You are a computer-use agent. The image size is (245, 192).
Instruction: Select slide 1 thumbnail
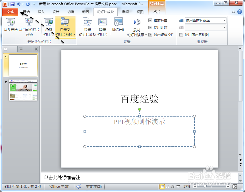point(23,65)
